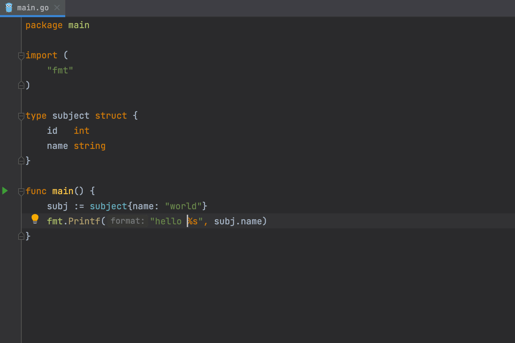Viewport: 515px width, 343px height.
Task: Fold the func main body
Action: (21, 191)
